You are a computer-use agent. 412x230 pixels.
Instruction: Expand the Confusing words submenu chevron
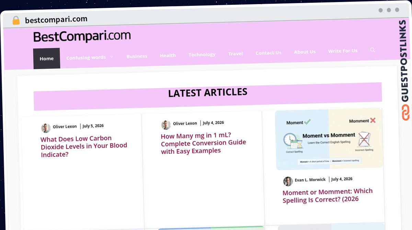click(x=111, y=57)
